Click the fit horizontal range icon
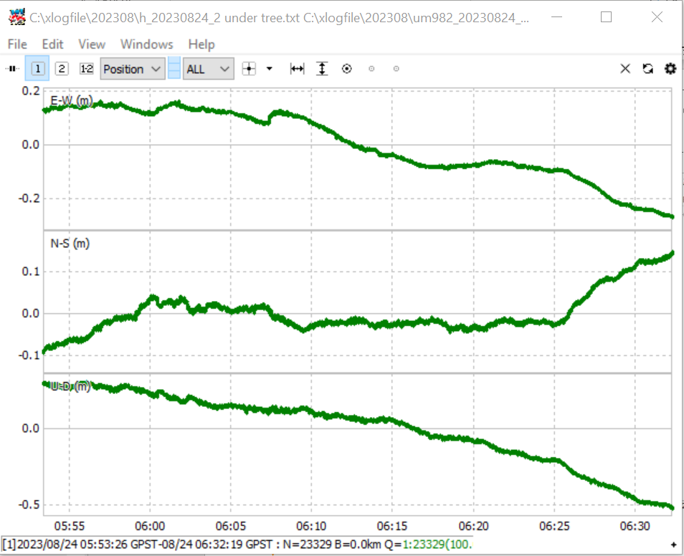Viewport: 684px width, 556px height. tap(297, 69)
